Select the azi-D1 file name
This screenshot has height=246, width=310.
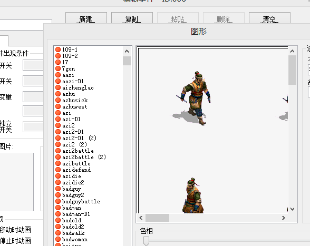(71, 119)
